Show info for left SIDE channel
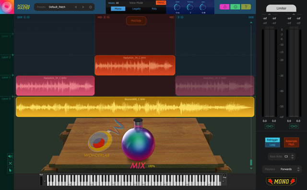This screenshot has width=307, height=190. pyautogui.click(x=24, y=17)
